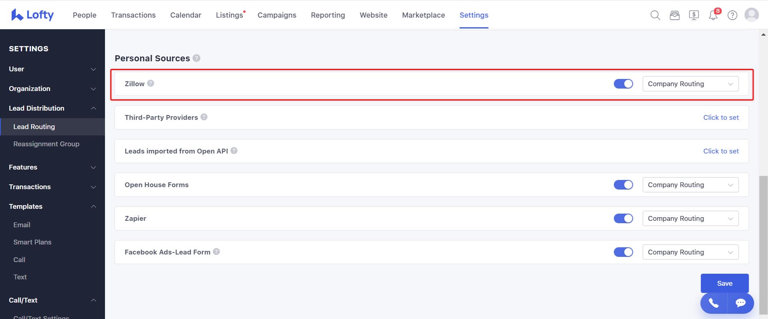768x319 pixels.
Task: Switch to the Listings tab
Action: click(230, 15)
